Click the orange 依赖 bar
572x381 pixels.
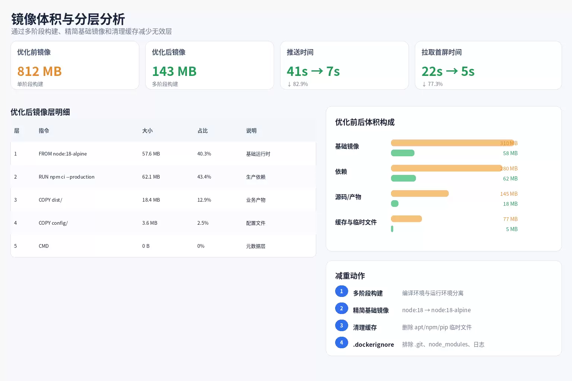pyautogui.click(x=447, y=168)
